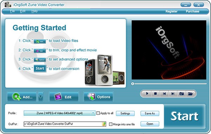The image size is (211, 134).
Task: Play the preview video
Action: click(x=147, y=94)
